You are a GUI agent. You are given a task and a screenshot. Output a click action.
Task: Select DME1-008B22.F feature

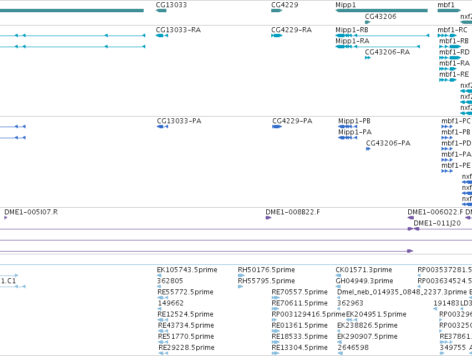click(293, 212)
